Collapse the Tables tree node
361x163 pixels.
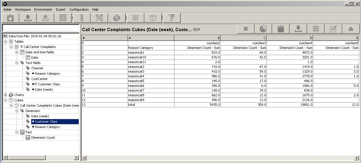tap(5, 41)
